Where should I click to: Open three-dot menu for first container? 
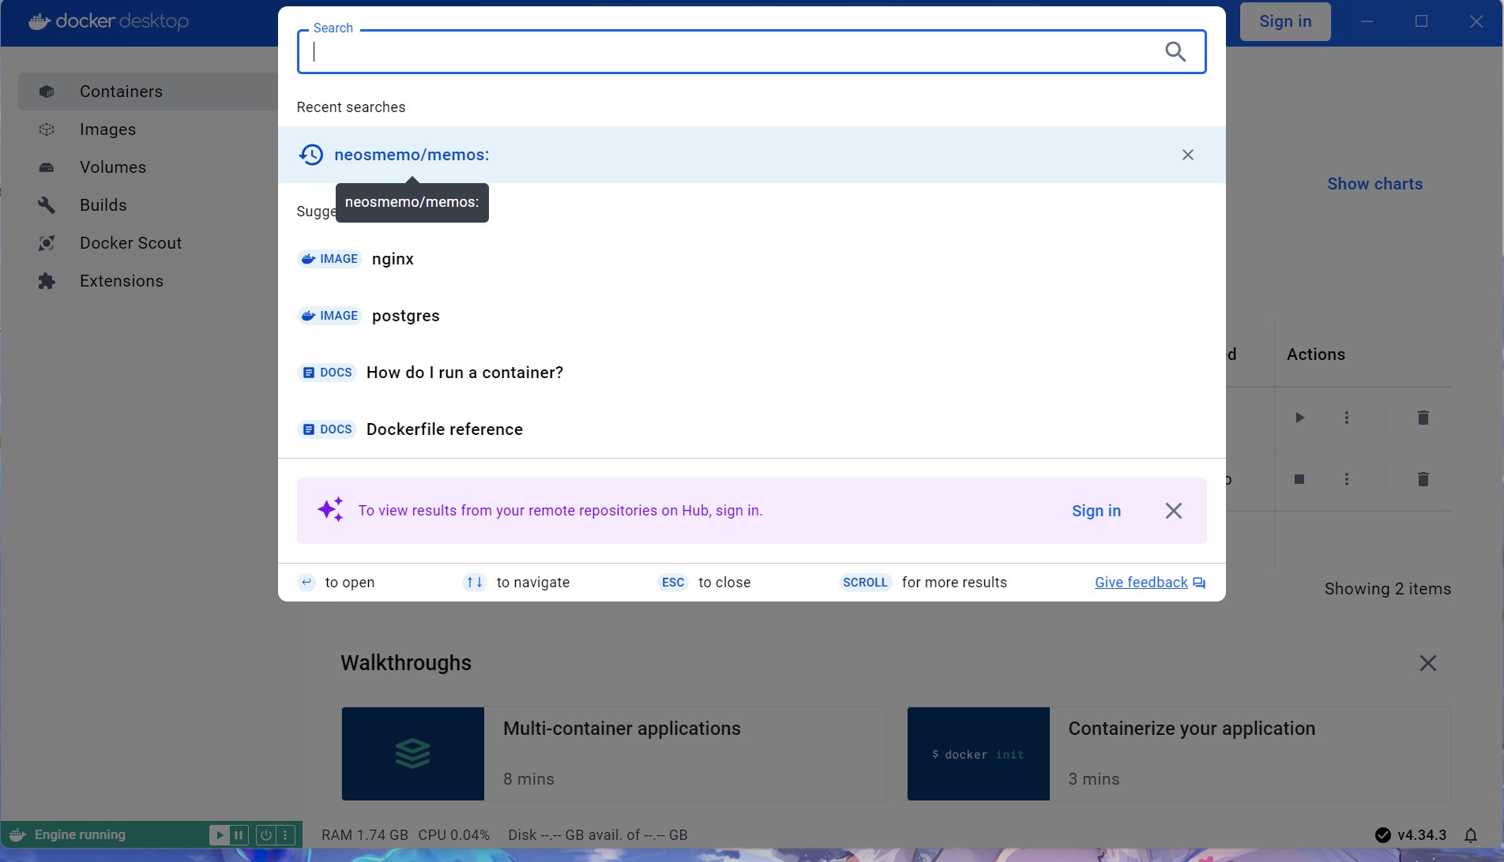tap(1347, 418)
